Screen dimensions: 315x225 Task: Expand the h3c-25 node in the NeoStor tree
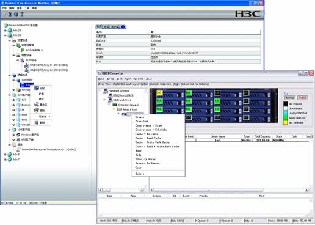tap(5, 31)
